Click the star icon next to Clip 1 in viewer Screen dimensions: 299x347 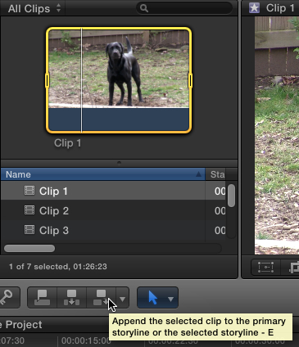[x=254, y=8]
